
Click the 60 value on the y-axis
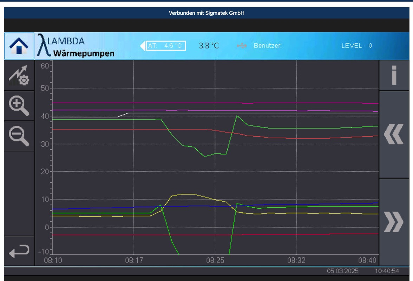tap(45, 66)
